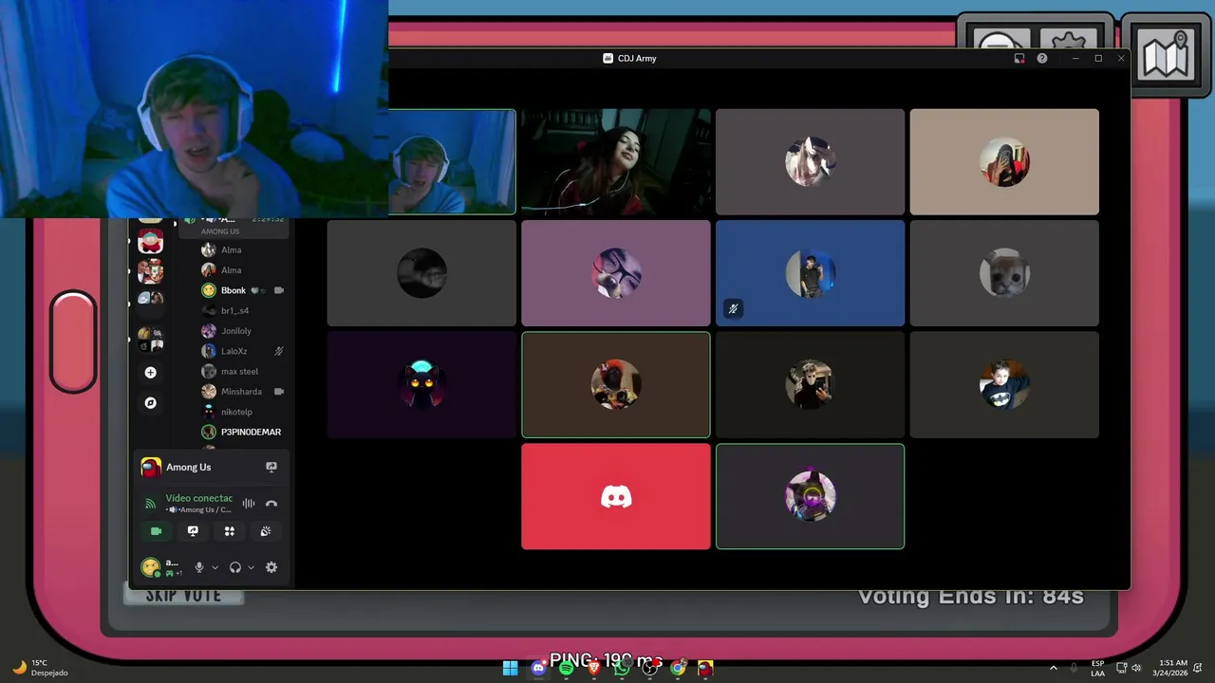This screenshot has height=683, width=1215.
Task: Open Among Us from taskbar
Action: (x=705, y=668)
